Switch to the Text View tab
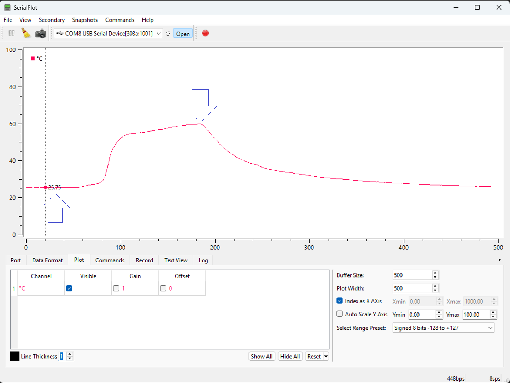Image resolution: width=510 pixels, height=383 pixels. (x=175, y=260)
